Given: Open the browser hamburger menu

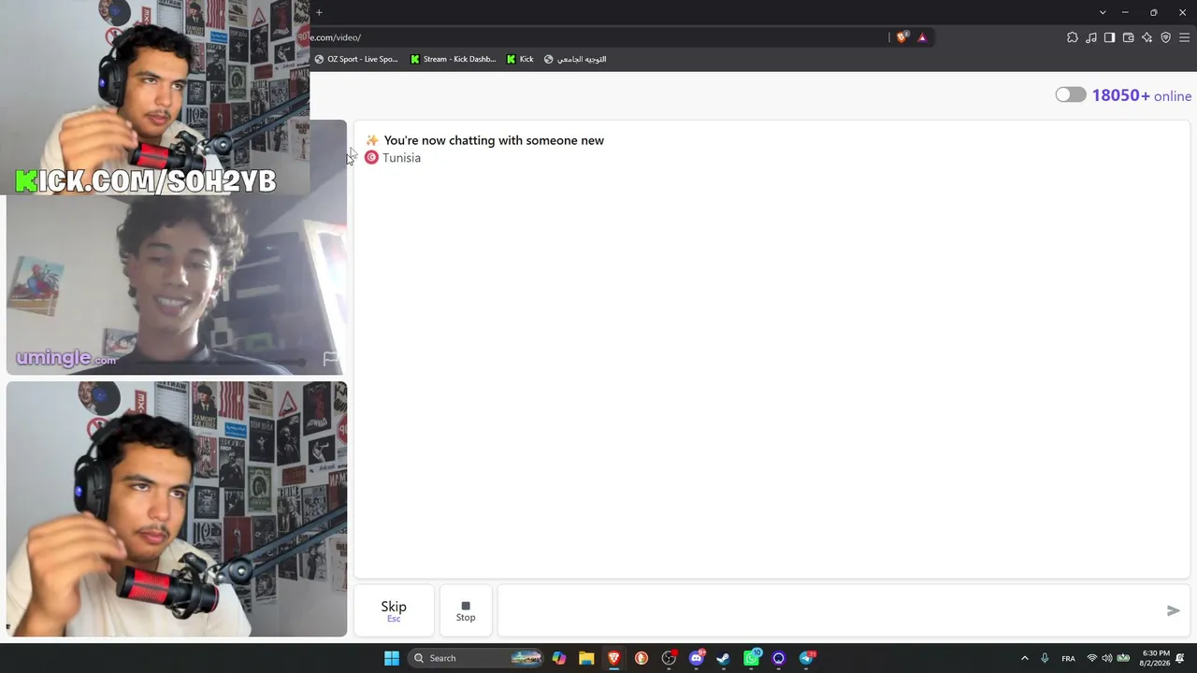Looking at the screenshot, I should (1184, 37).
